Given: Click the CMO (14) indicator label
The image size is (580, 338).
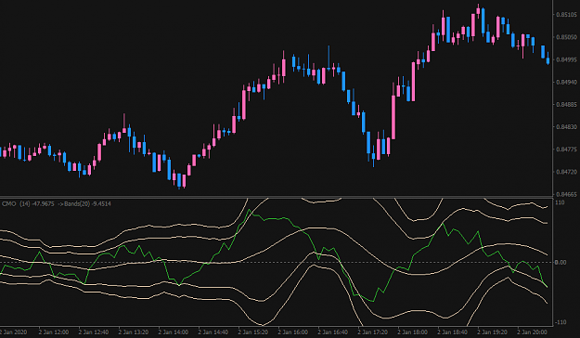Looking at the screenshot, I should pyautogui.click(x=28, y=204).
